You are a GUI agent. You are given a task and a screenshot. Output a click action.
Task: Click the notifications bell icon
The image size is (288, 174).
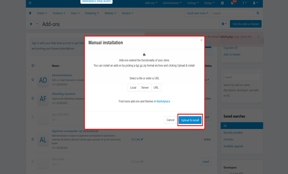pos(232,3)
